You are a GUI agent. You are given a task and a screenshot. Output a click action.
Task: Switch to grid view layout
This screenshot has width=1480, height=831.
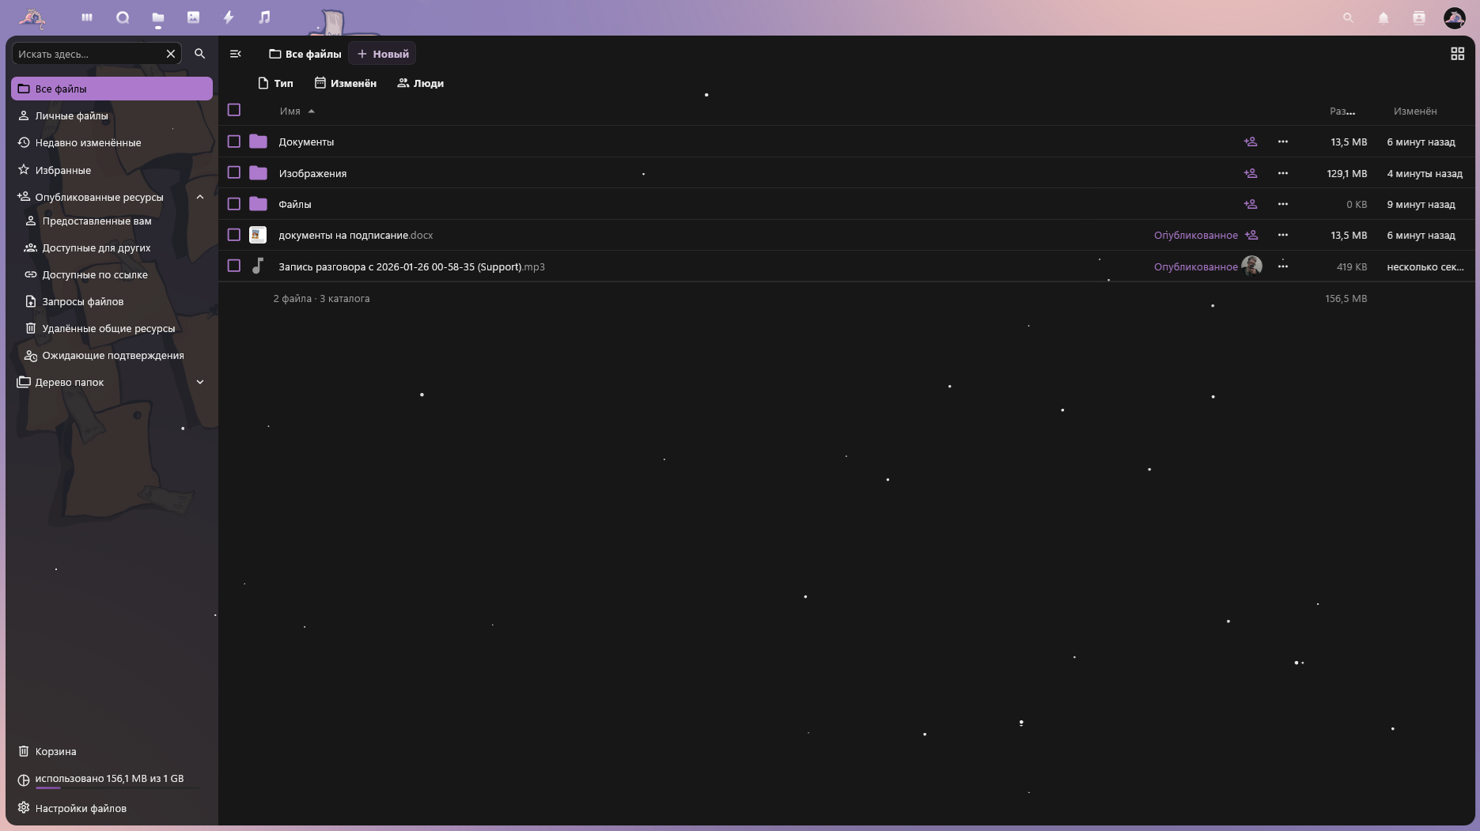[1458, 53]
